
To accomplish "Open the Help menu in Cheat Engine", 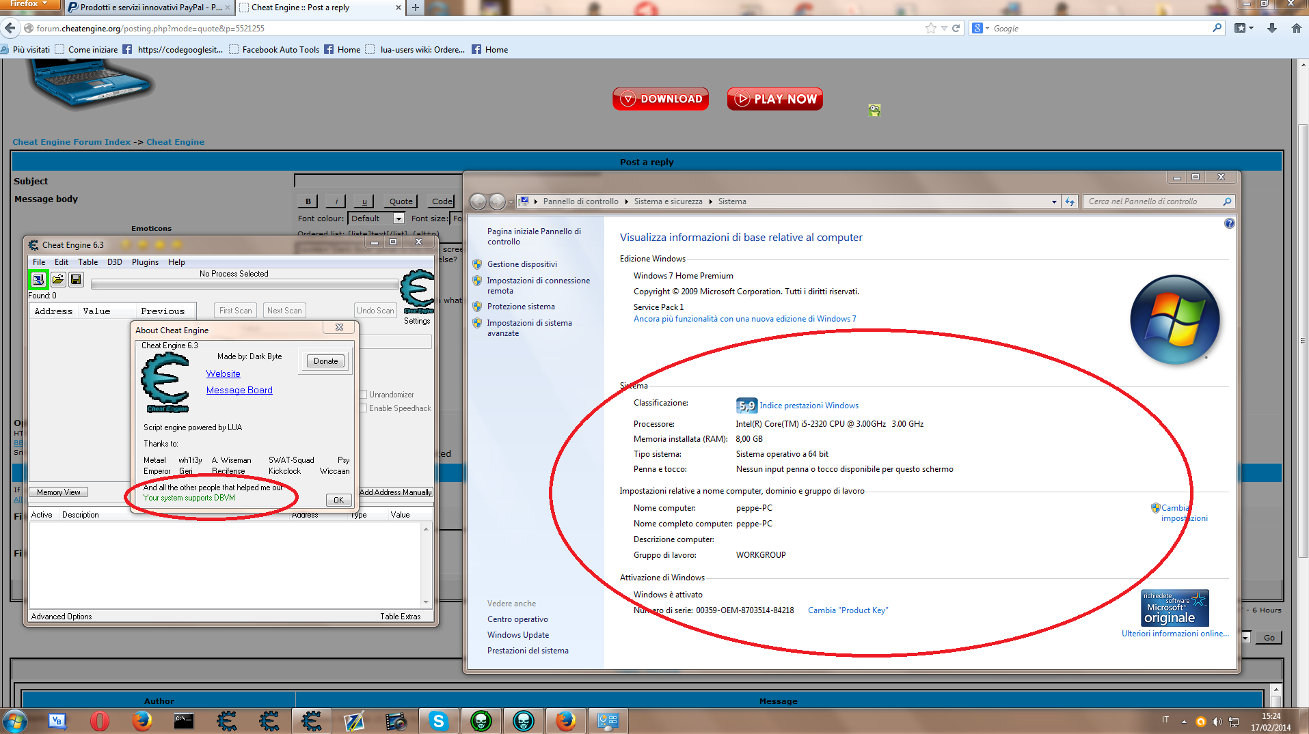I will [x=176, y=262].
